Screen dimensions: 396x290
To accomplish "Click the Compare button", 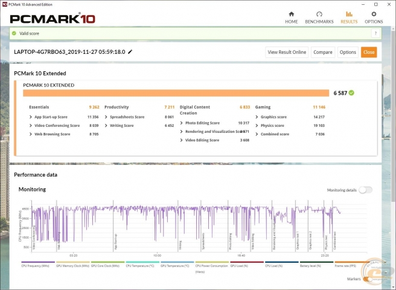I will 323,52.
